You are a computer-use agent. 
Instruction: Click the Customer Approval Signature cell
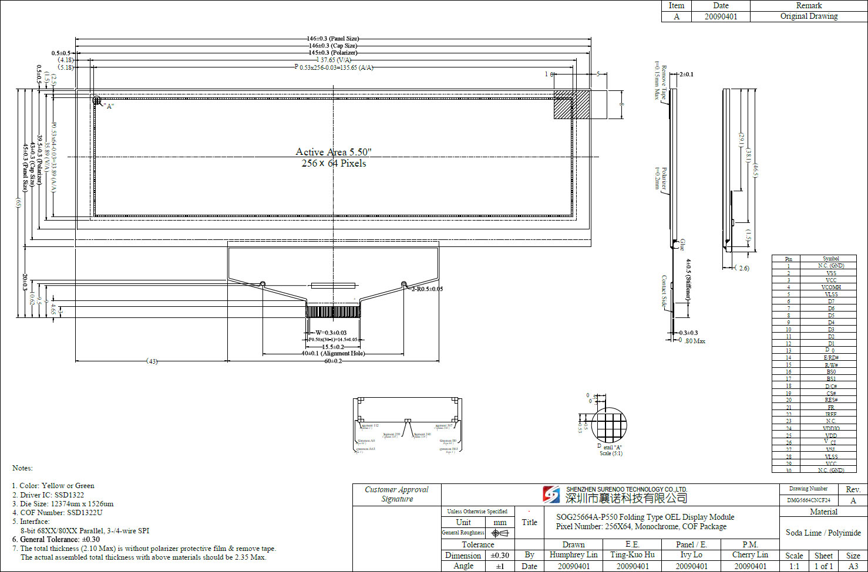(x=397, y=495)
